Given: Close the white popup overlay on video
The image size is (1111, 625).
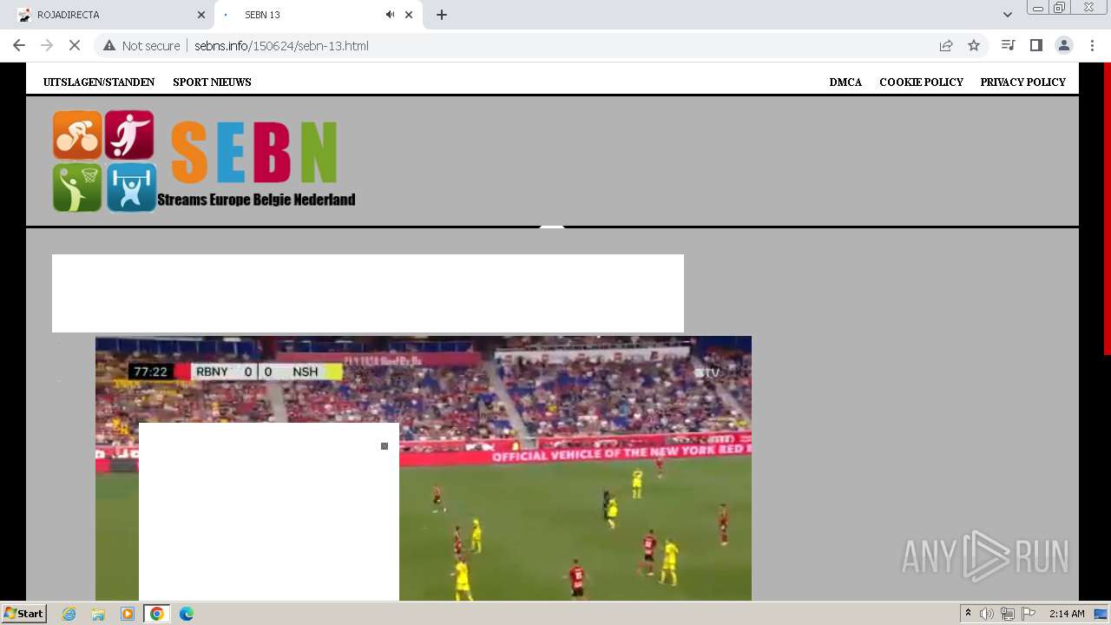Looking at the screenshot, I should click(385, 446).
